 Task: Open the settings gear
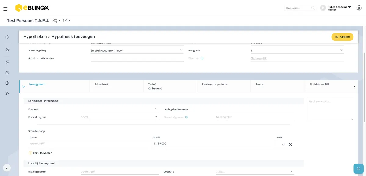[359, 8]
